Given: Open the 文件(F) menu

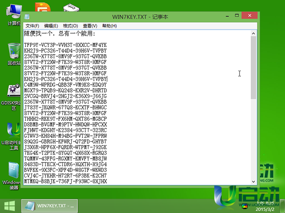Looking at the screenshot, I should tap(32, 26).
